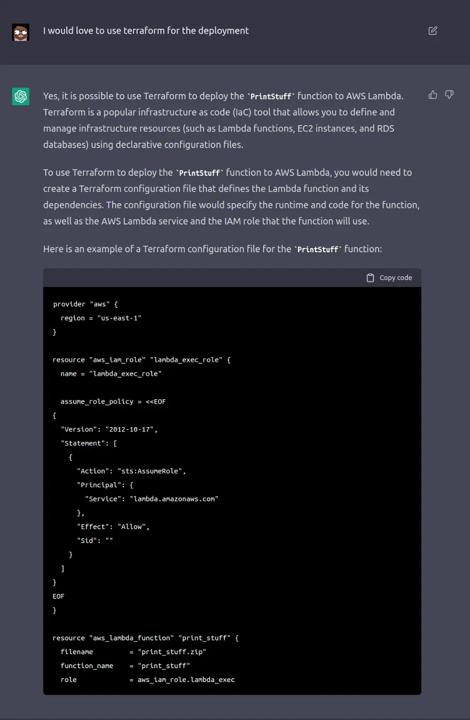Viewport: 470px width, 720px height.
Task: Select the inline PrintStuff code snippet
Action: point(270,96)
